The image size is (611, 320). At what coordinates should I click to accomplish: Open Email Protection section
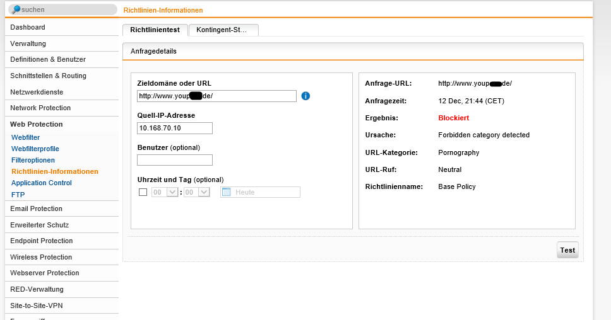pos(36,209)
